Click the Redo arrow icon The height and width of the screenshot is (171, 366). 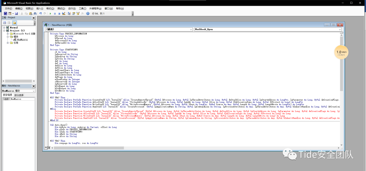tap(45, 14)
